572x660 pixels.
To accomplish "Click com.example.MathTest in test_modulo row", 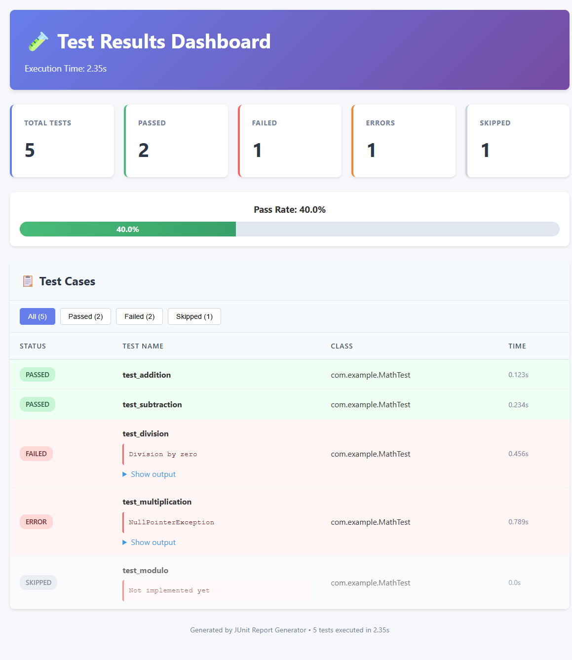I will 371,582.
